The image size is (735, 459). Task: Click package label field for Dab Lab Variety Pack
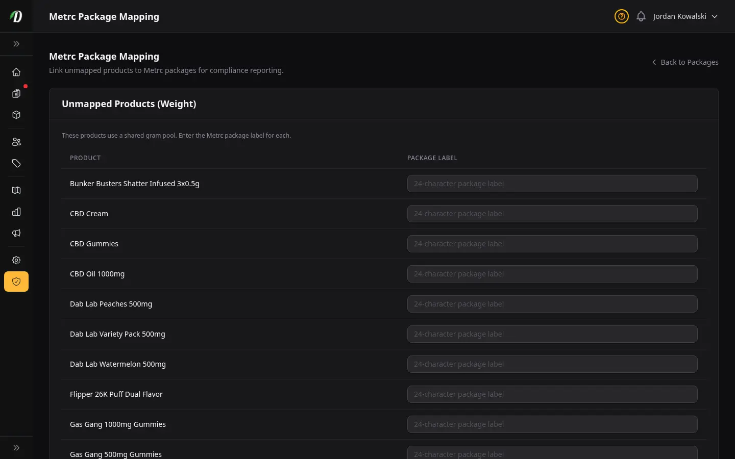click(x=552, y=334)
